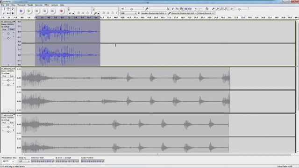Viewport: 299px width, 168px height.
Task: Select the Zoom tool
Action: [4, 13]
